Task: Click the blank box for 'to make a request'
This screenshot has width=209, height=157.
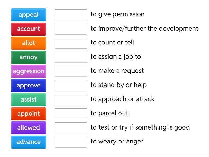Action: (x=71, y=71)
